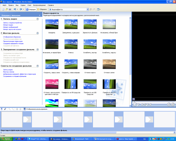This screenshot has height=141, width=176.
Task: Select the Ослабить, наружу effect thumbnail
Action: click(x=109, y=44)
